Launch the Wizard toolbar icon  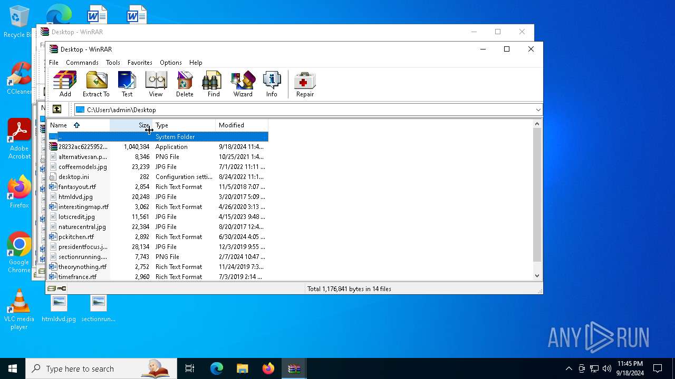coord(243,84)
